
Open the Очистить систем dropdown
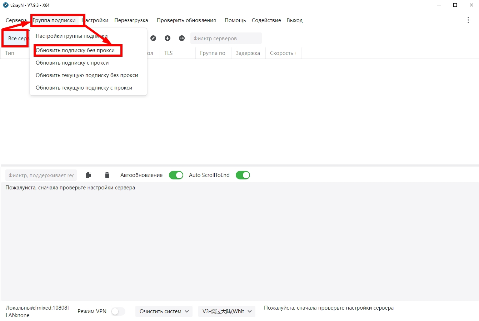164,311
